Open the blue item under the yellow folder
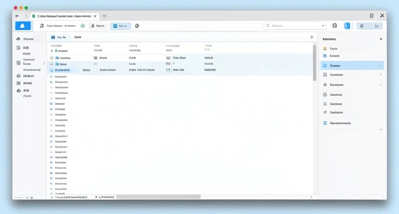399x214 pixels. (331, 56)
